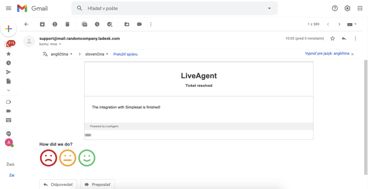This screenshot has height=189, width=368.
Task: Click the mail search input field
Action: point(172,8)
